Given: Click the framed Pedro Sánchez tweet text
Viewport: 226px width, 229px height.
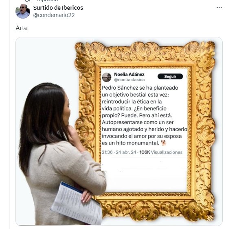Looking at the screenshot, I should [144, 115].
